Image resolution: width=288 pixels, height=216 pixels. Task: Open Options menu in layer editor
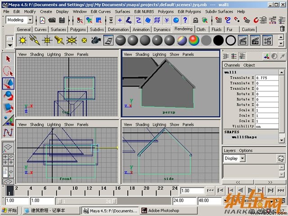[x=246, y=151]
